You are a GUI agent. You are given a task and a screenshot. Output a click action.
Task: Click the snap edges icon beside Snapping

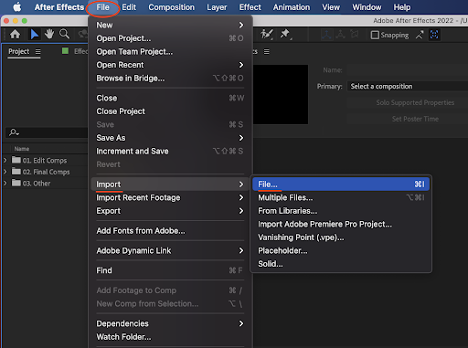[x=420, y=35]
